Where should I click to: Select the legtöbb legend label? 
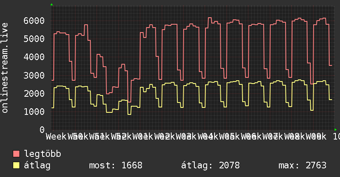(x=42, y=154)
